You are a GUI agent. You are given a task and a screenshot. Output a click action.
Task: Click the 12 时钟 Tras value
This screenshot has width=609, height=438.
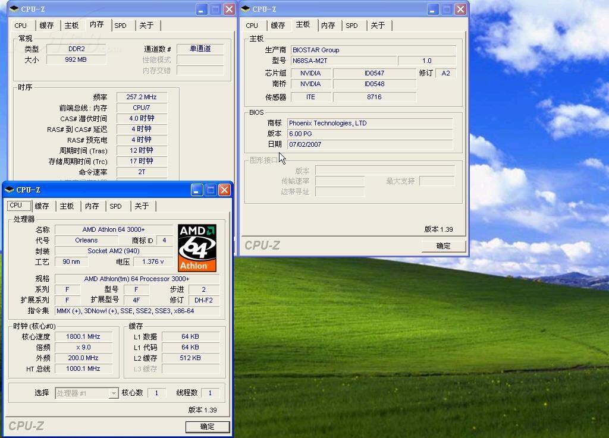142,150
